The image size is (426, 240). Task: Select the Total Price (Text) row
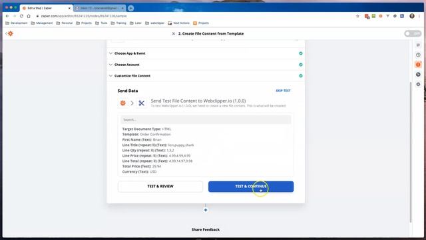142,166
